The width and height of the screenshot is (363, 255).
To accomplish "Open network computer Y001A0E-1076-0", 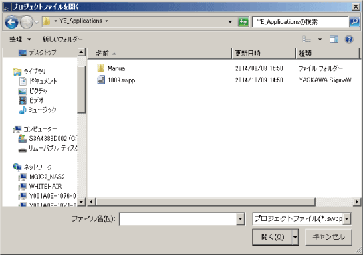I will point(53,196).
